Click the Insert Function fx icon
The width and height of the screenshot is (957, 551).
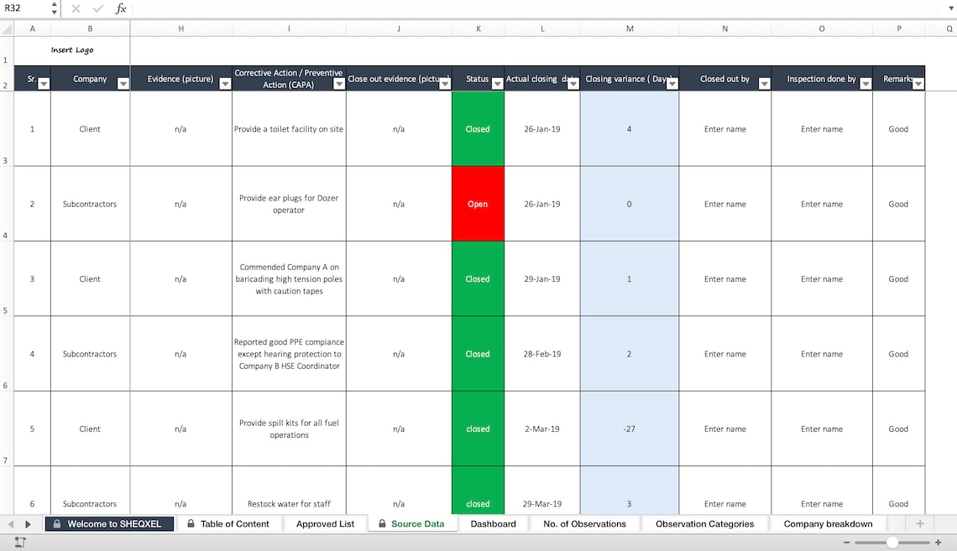[x=121, y=8]
